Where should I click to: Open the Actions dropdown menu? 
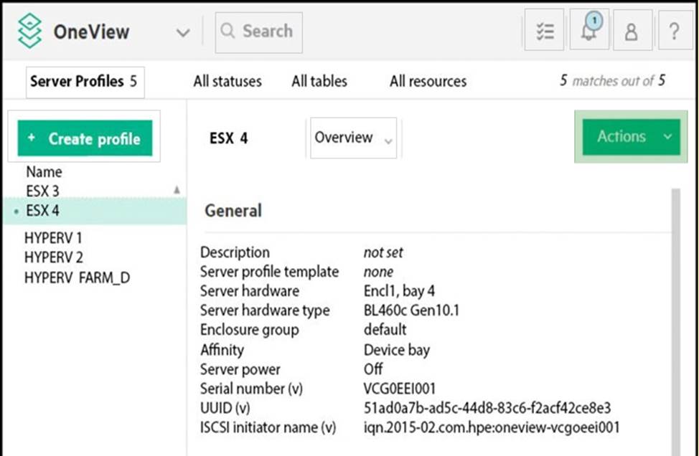(x=632, y=137)
